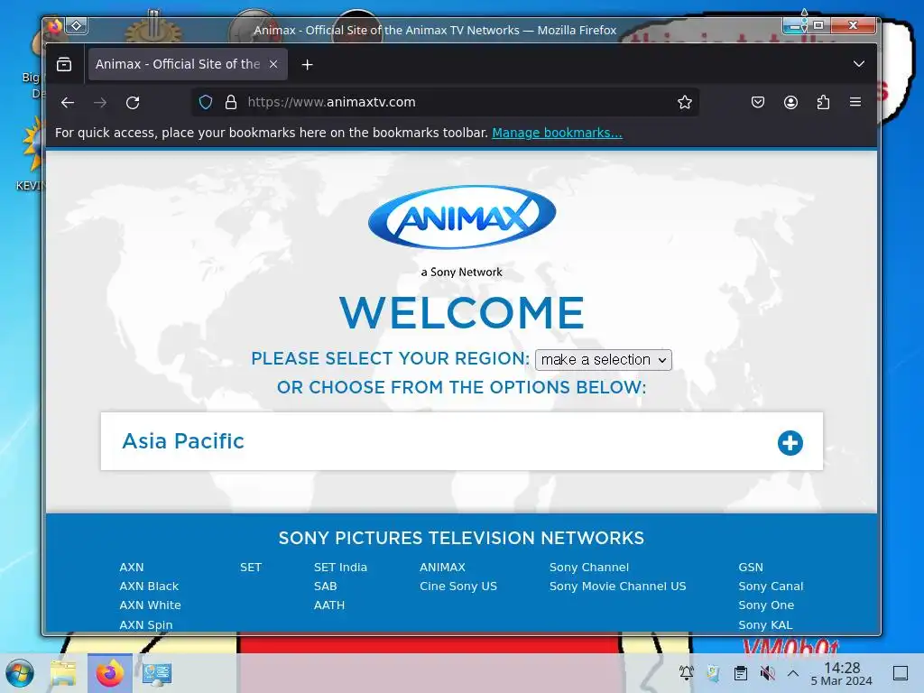Click the window pin icon in title bar
The image size is (924, 693).
77,26
